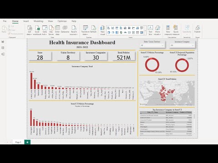Viewport: 218px width, 163px height.
Task: Select the State card showing 28
Action: (x=40, y=56)
